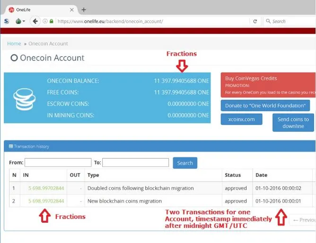Click the blue Search button for transactions
This screenshot has width=316, height=243.
click(x=185, y=163)
